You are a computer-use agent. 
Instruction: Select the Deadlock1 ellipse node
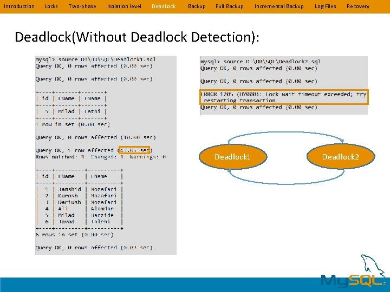pyautogui.click(x=233, y=157)
